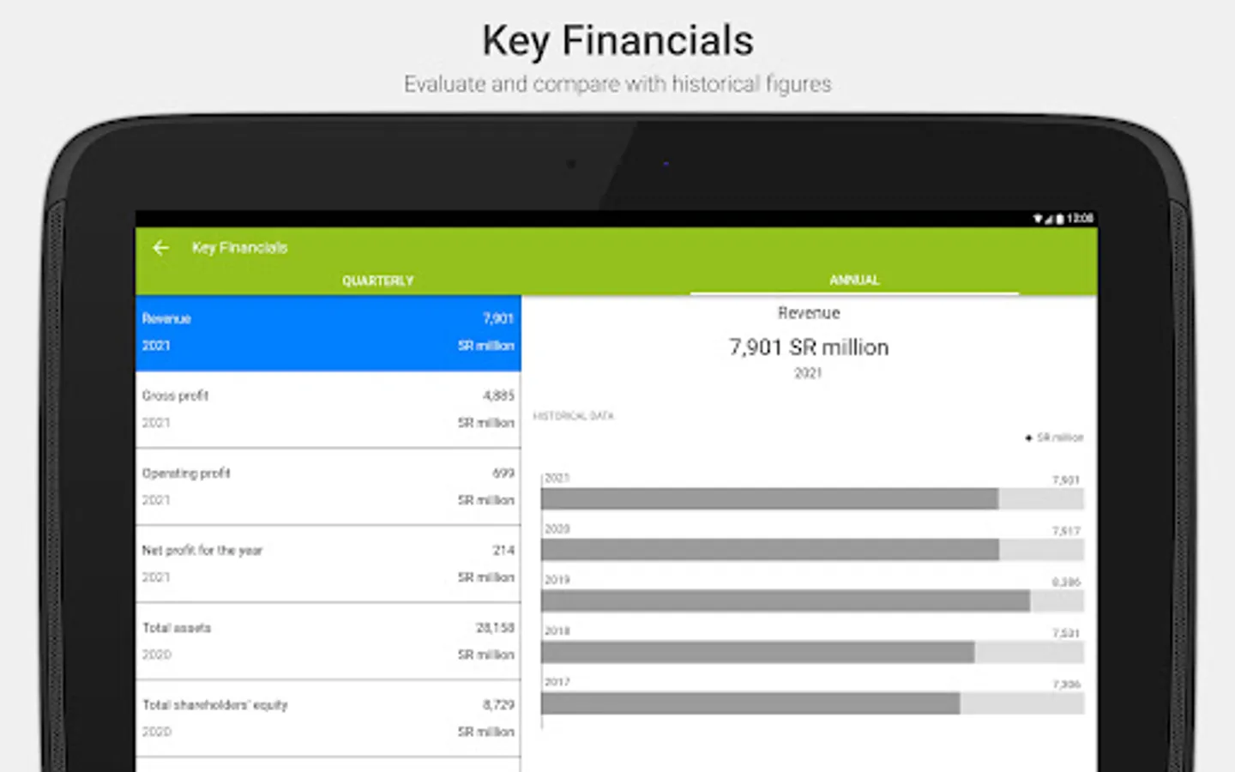This screenshot has width=1235, height=772.
Task: Switch to the QUARTERLY tab
Action: [377, 280]
